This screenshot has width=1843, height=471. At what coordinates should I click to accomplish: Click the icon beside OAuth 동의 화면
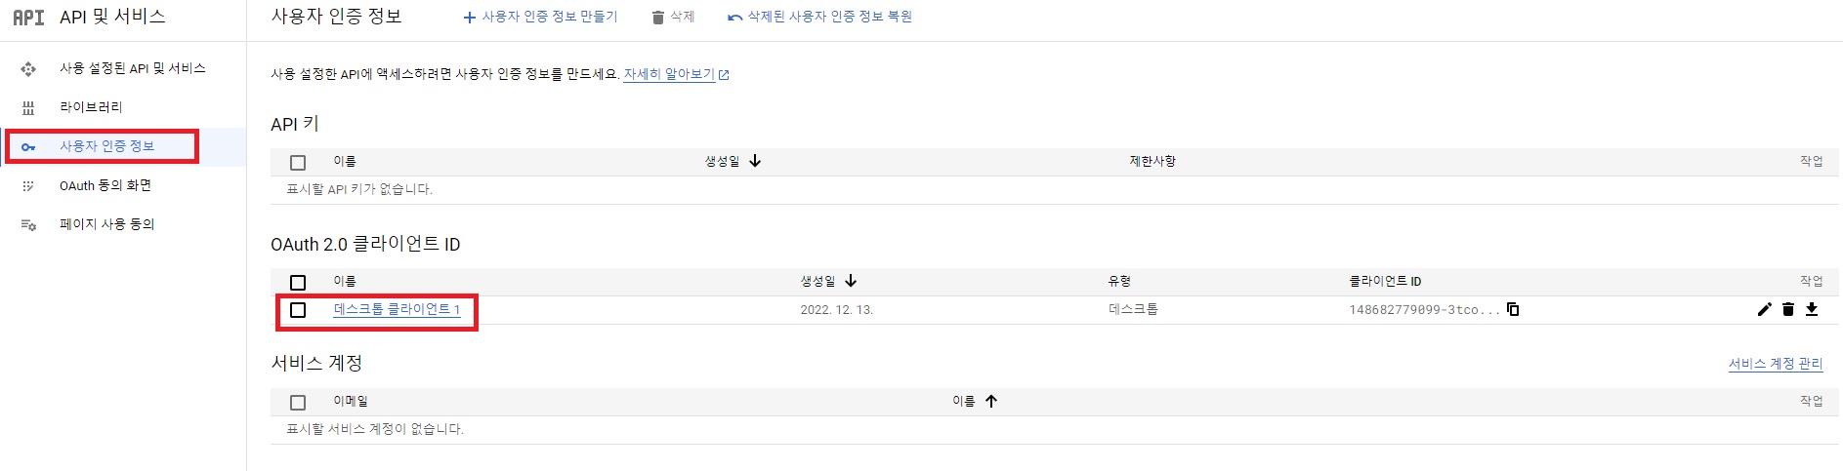click(x=28, y=186)
